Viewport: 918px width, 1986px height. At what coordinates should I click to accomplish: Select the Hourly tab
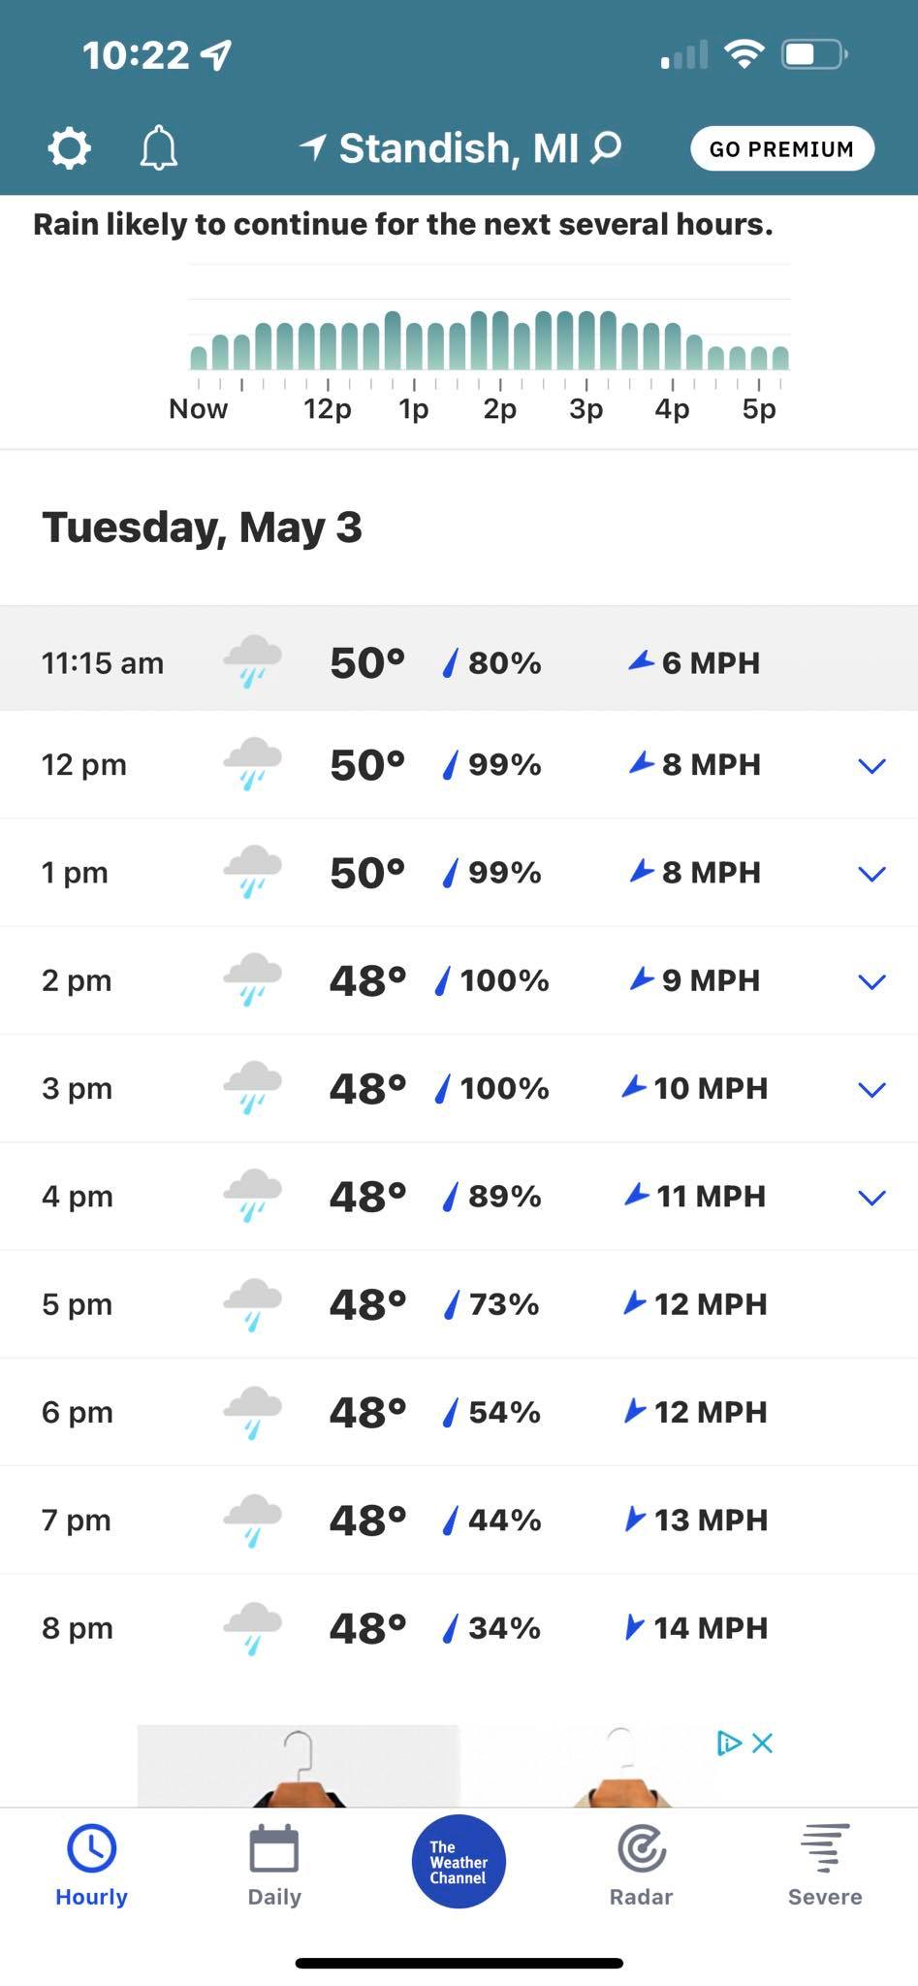[91, 1863]
